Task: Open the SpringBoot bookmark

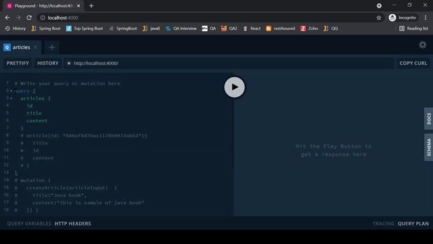Action: coord(123,28)
